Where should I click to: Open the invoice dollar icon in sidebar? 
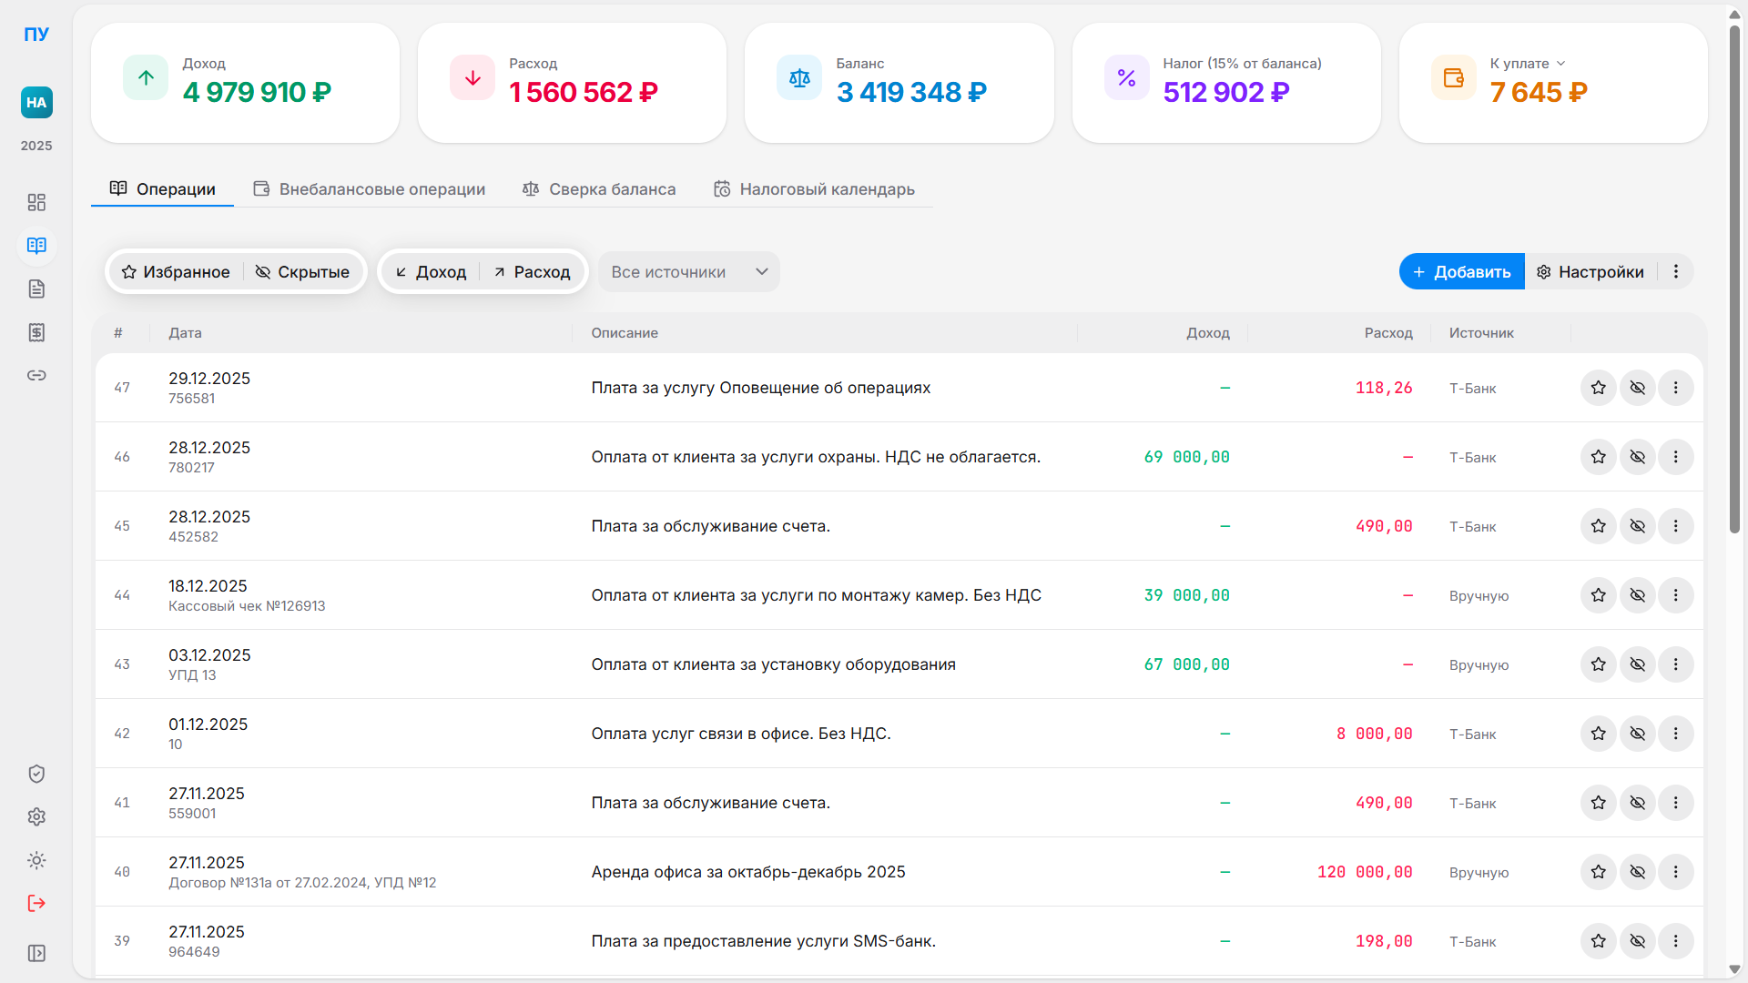tap(36, 332)
